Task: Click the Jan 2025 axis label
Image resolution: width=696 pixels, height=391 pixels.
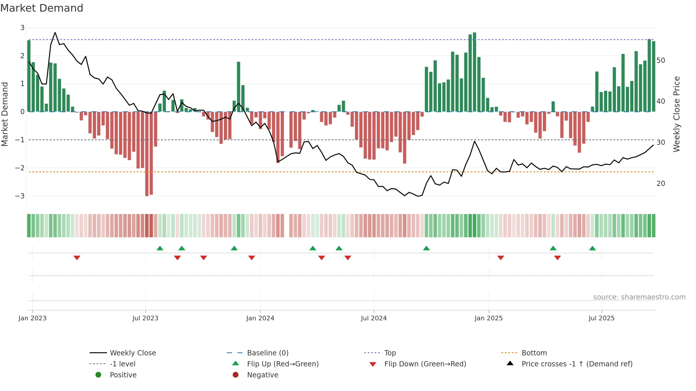Action: coord(489,318)
